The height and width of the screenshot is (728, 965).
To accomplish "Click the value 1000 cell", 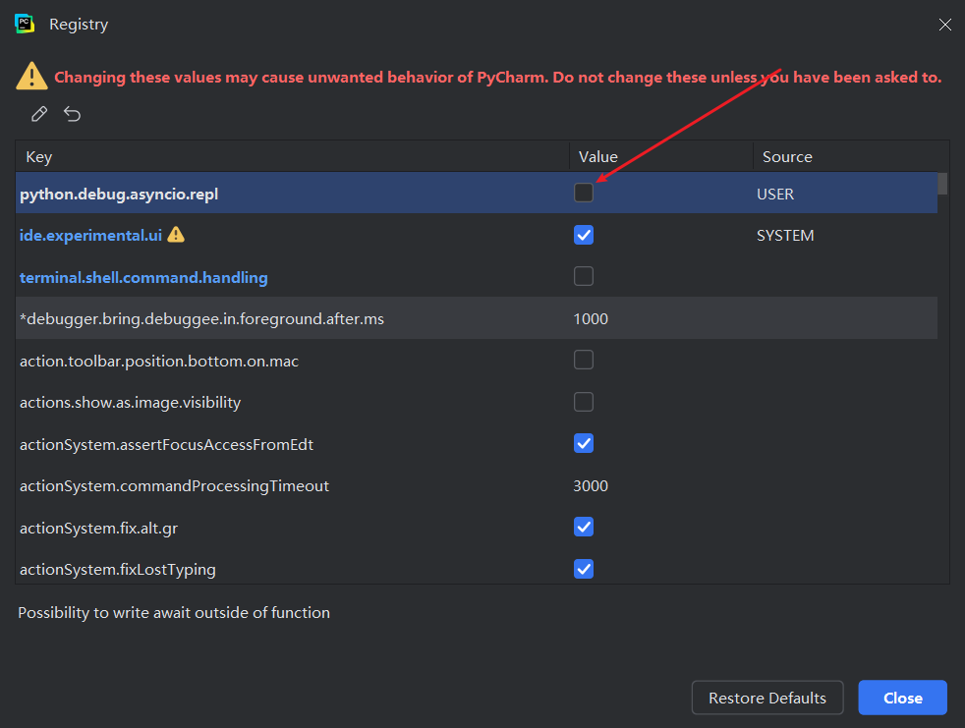I will click(x=591, y=318).
